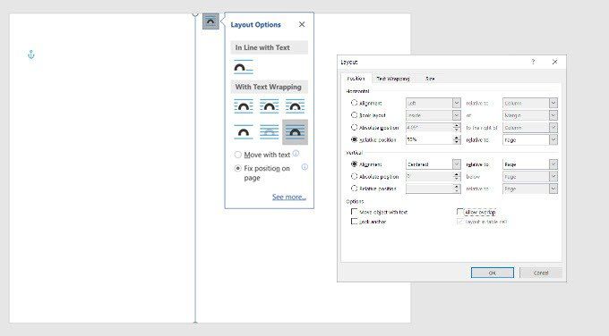
Task: Choose the Behind Text wrapping icon
Action: tap(270, 132)
